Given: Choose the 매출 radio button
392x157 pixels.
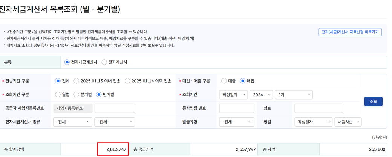Looking at the screenshot, I should 224,81.
